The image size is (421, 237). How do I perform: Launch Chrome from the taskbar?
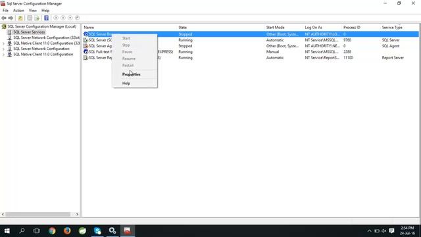[x=52, y=231]
